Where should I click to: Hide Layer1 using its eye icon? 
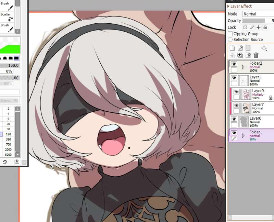[x=234, y=78]
